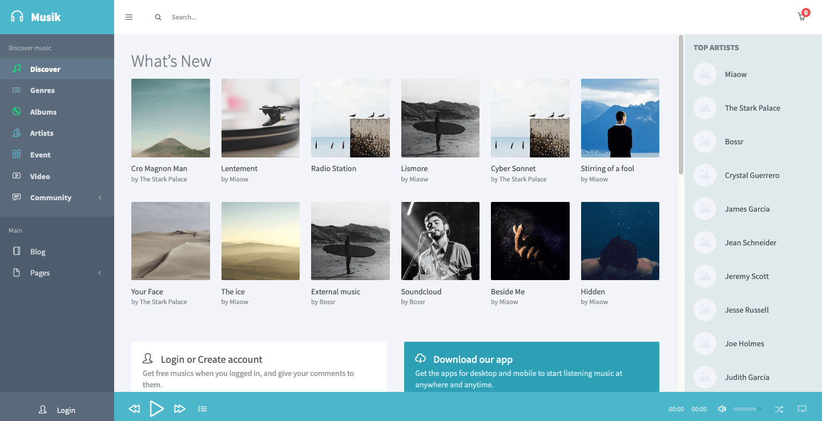Open The Stark Palace under Cyber Sonnet
Viewport: 822px width, 421px height.
coord(523,179)
